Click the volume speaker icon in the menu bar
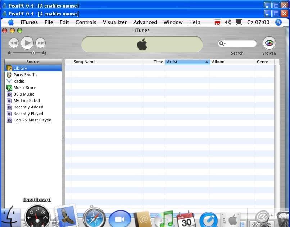Viewport: 290px width, 227px height. [x=228, y=22]
